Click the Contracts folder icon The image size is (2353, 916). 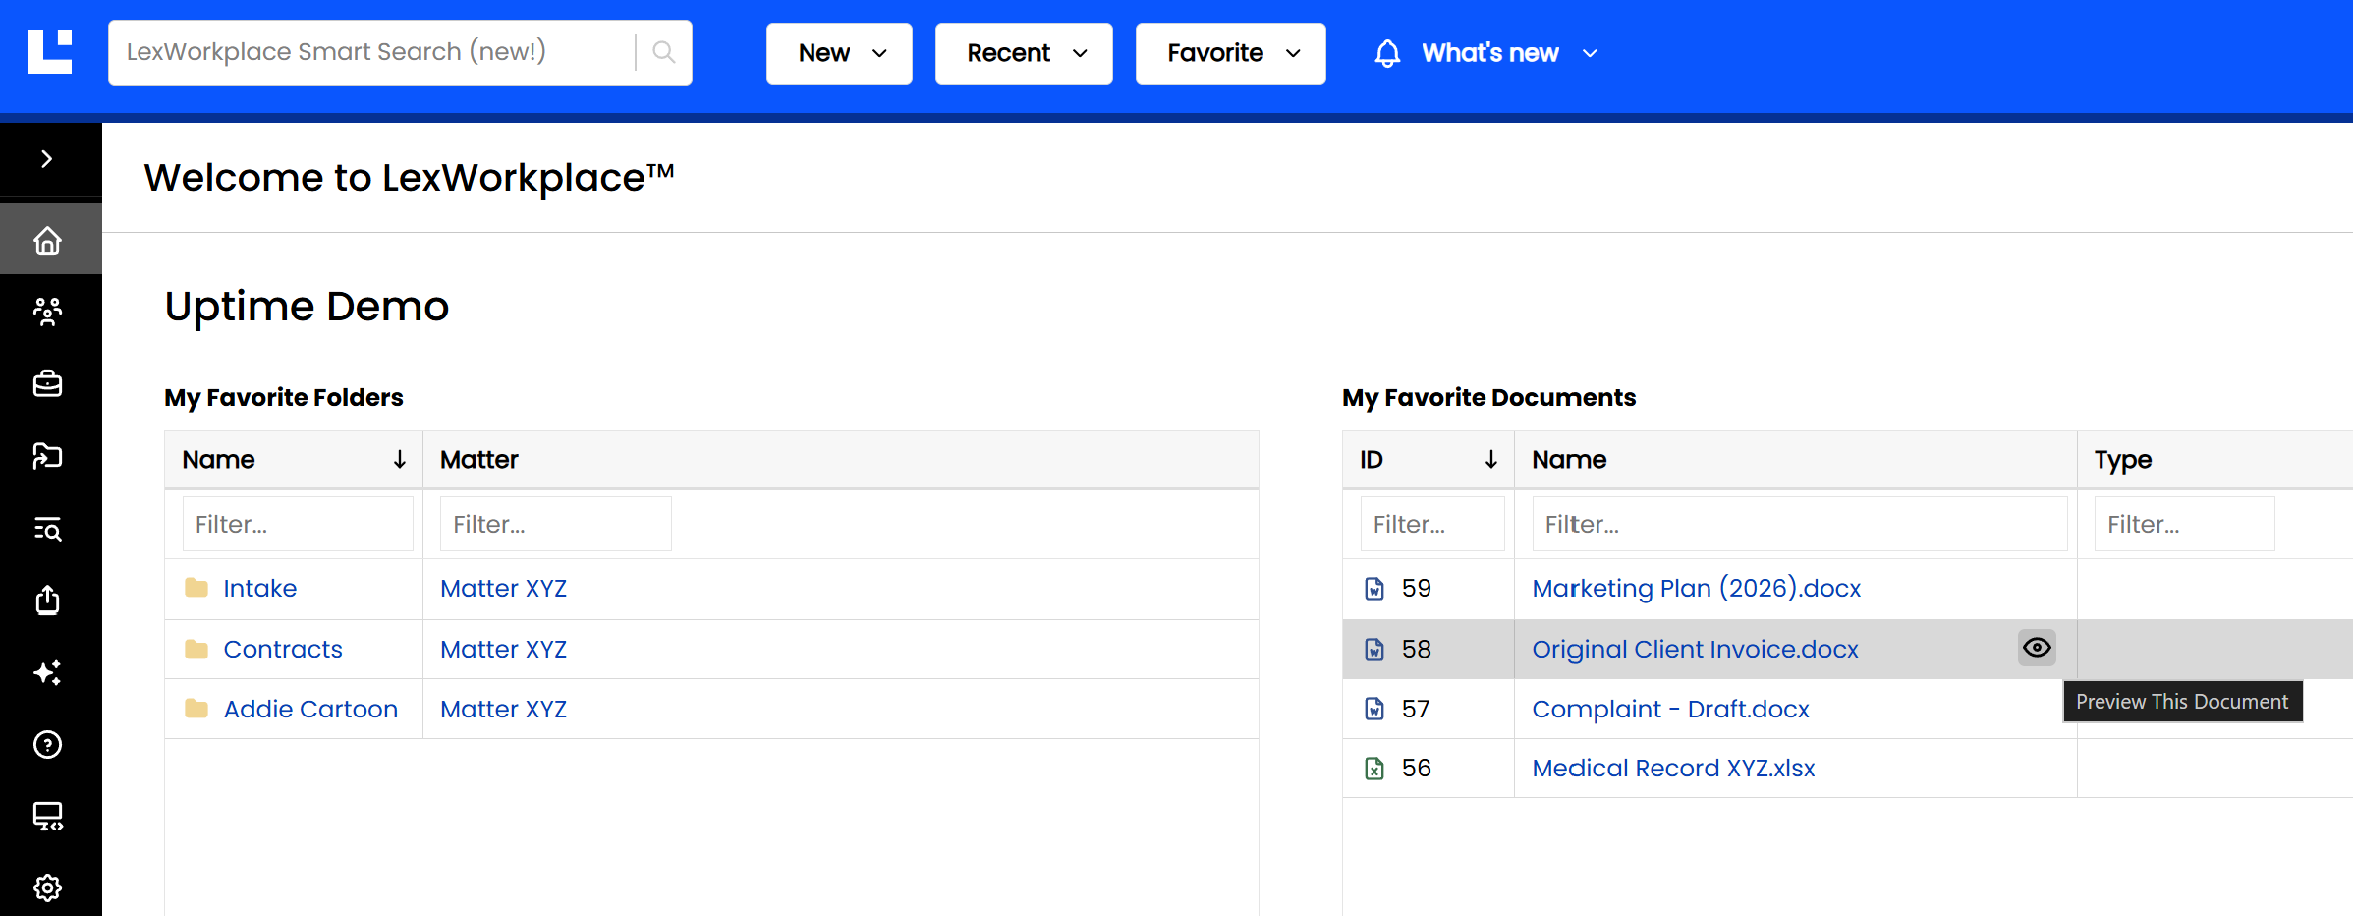[x=196, y=650]
